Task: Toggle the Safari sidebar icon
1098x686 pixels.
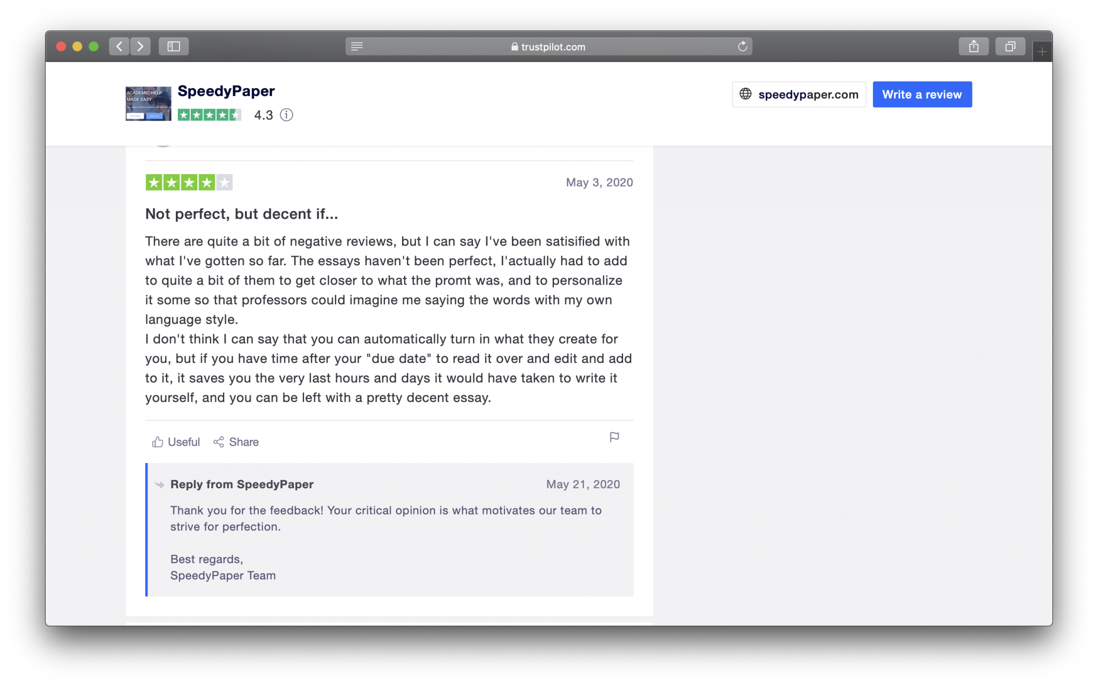Action: (173, 47)
